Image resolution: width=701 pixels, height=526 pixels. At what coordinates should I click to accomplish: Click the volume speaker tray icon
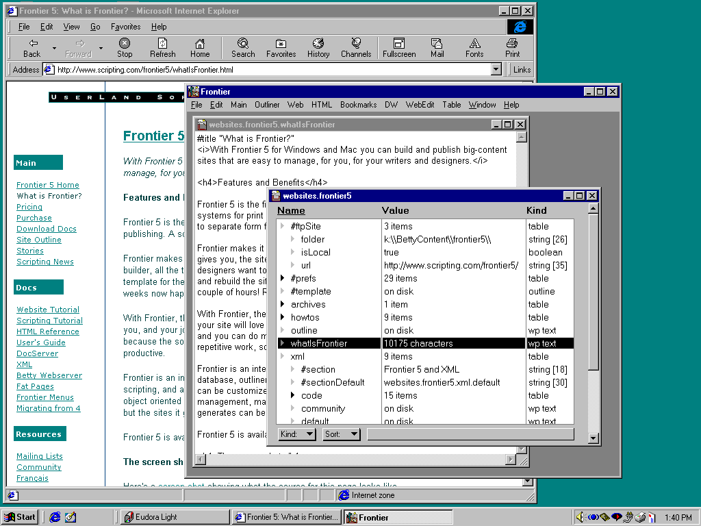[580, 517]
